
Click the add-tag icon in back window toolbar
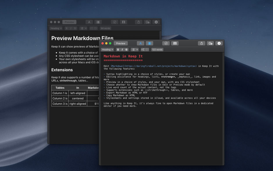click(147, 22)
